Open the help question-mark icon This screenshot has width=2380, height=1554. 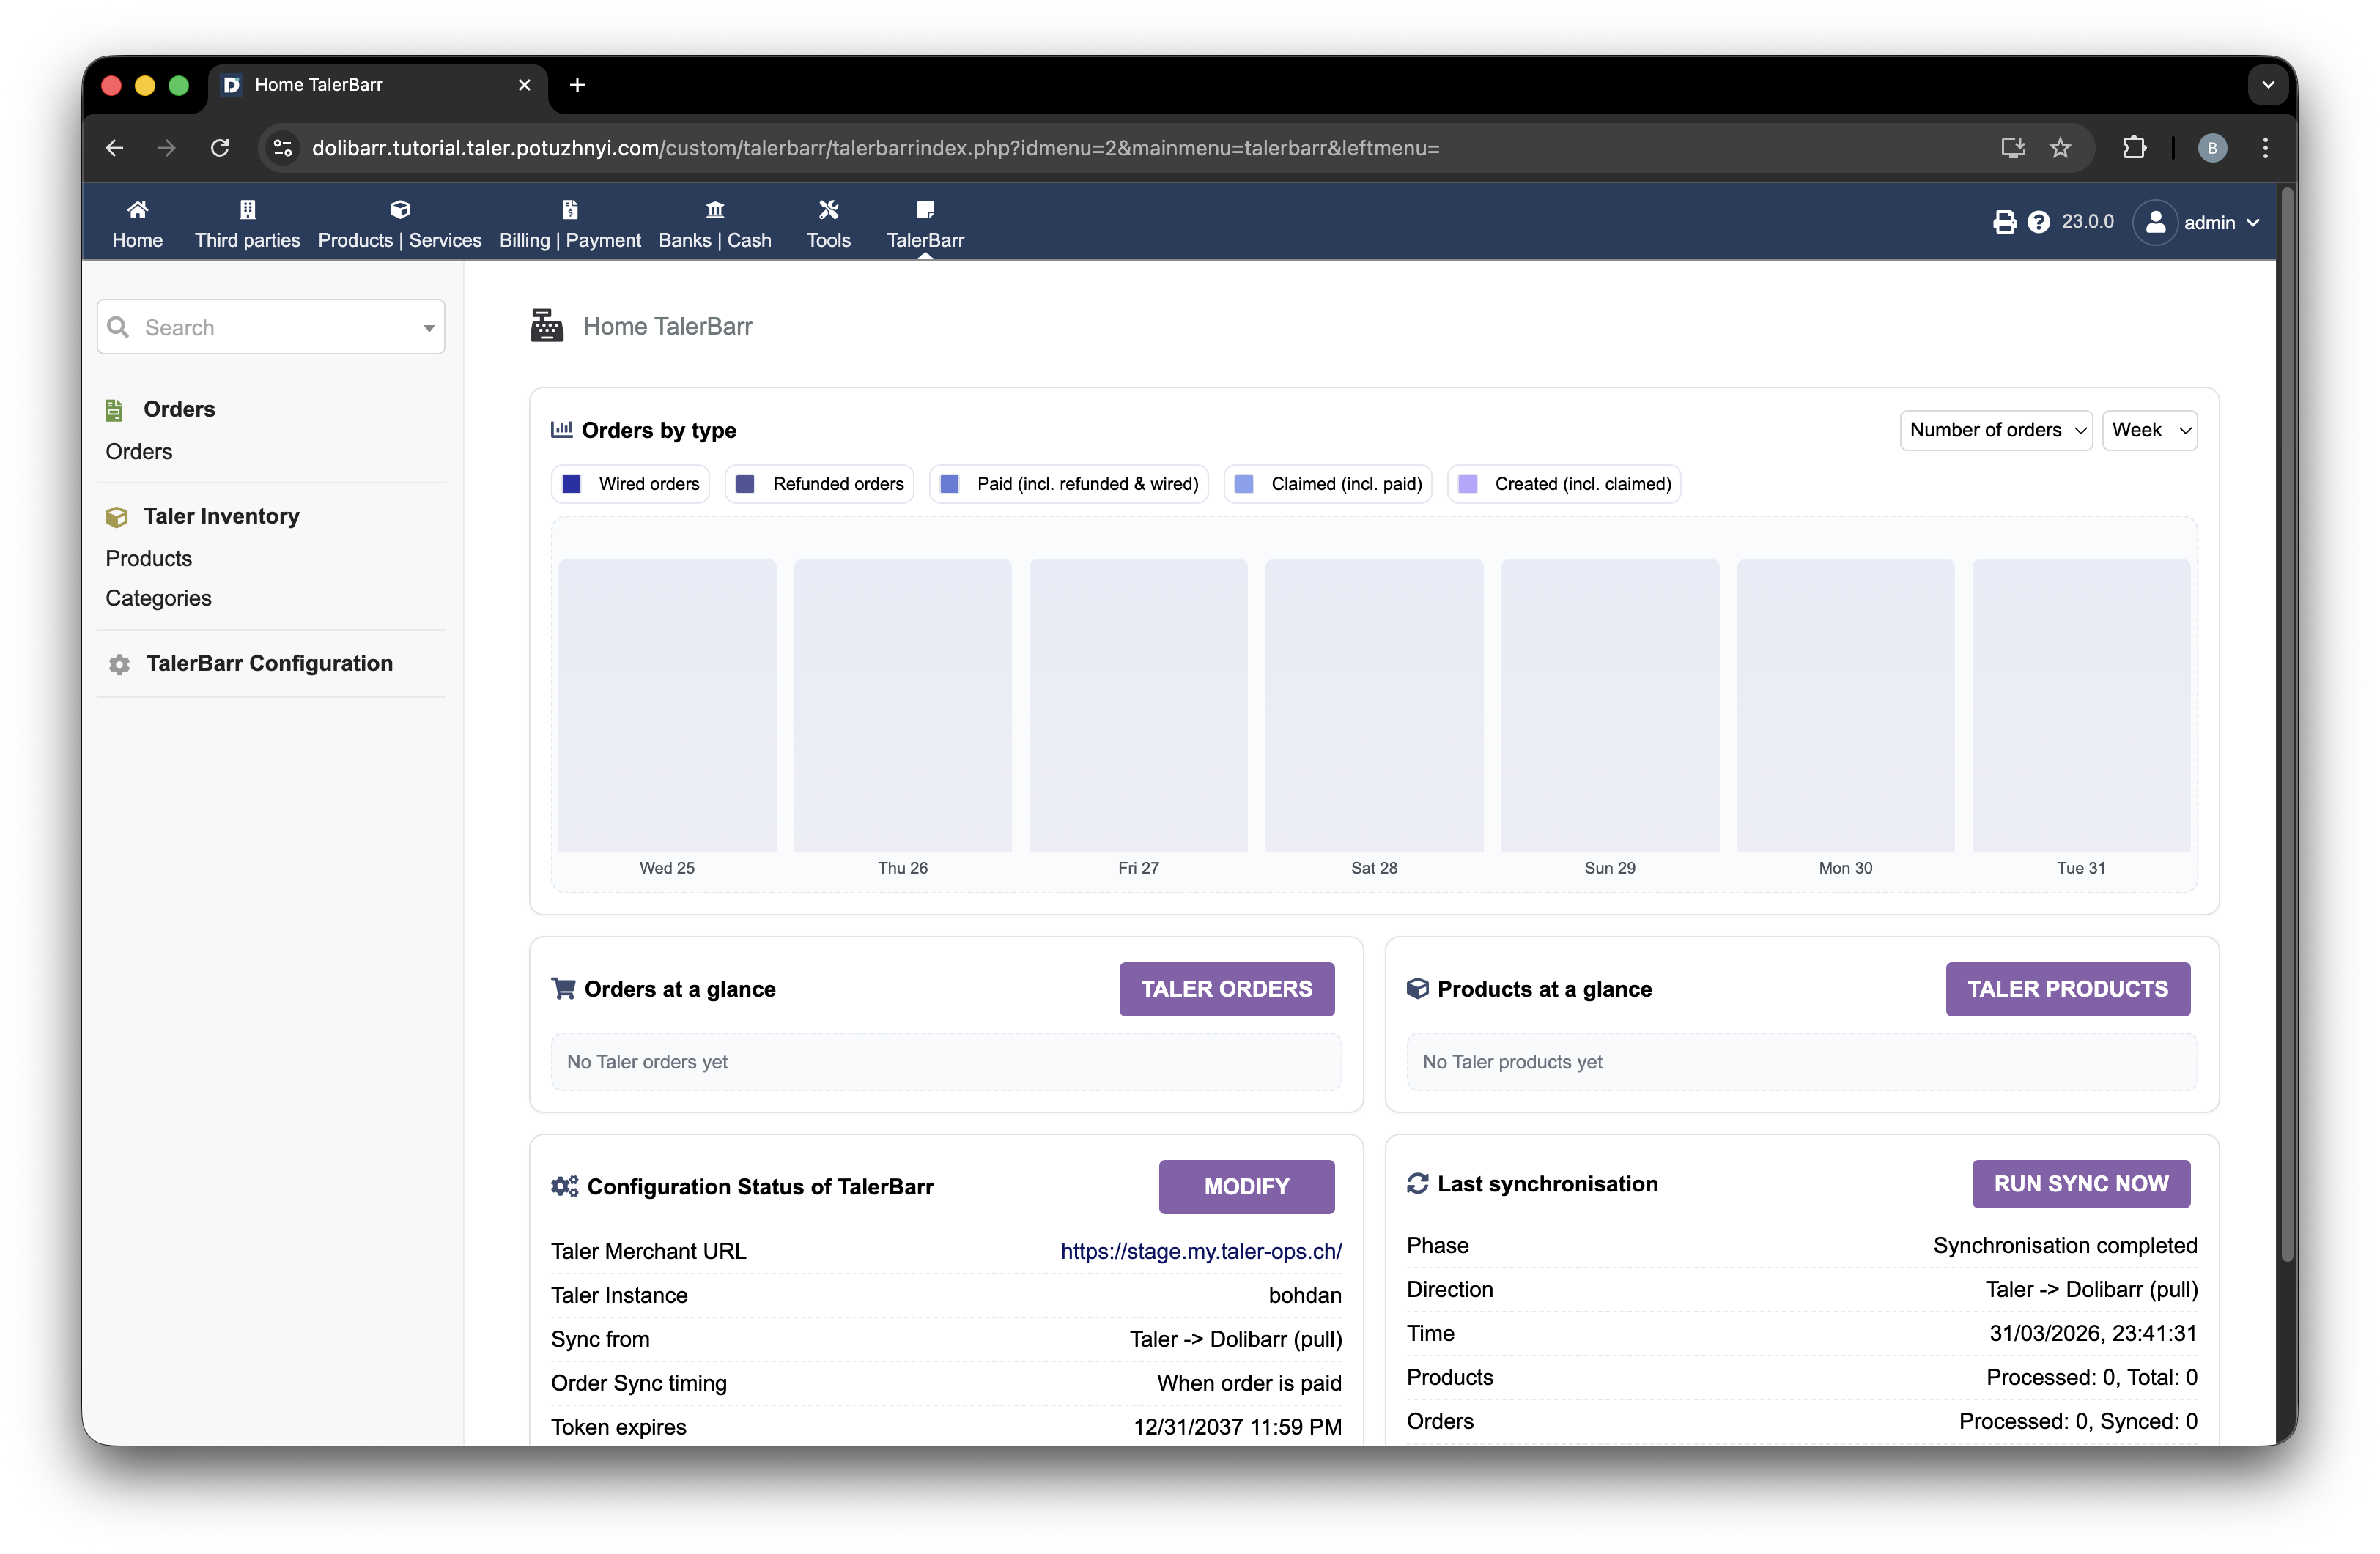(x=2038, y=222)
